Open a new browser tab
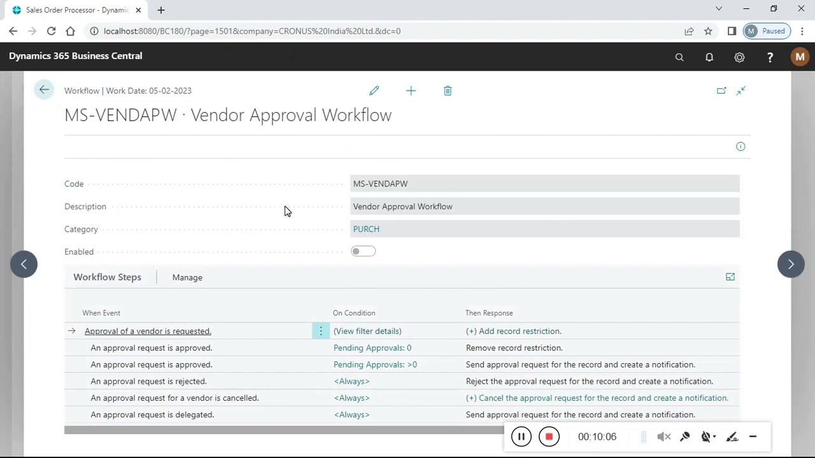The width and height of the screenshot is (815, 458). (161, 10)
